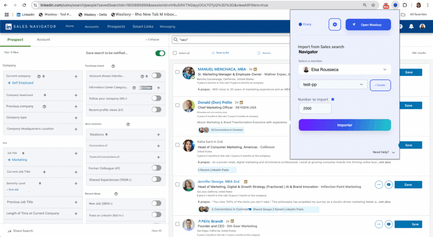Viewport: 433px width, 237px height.
Task: Open test-pp list dropdown
Action: 333,84
